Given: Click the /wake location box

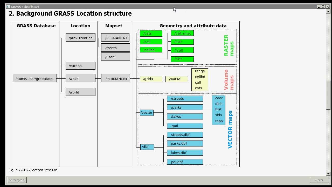Looking at the screenshot, I should [x=80, y=79].
